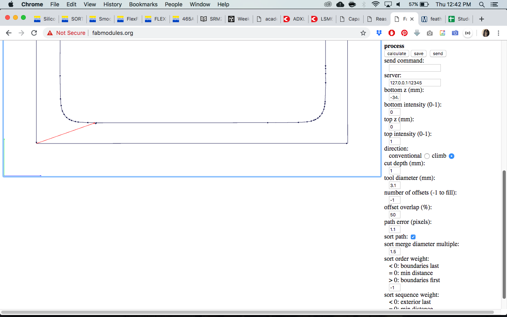Open the Notification Center list icon

494,4
